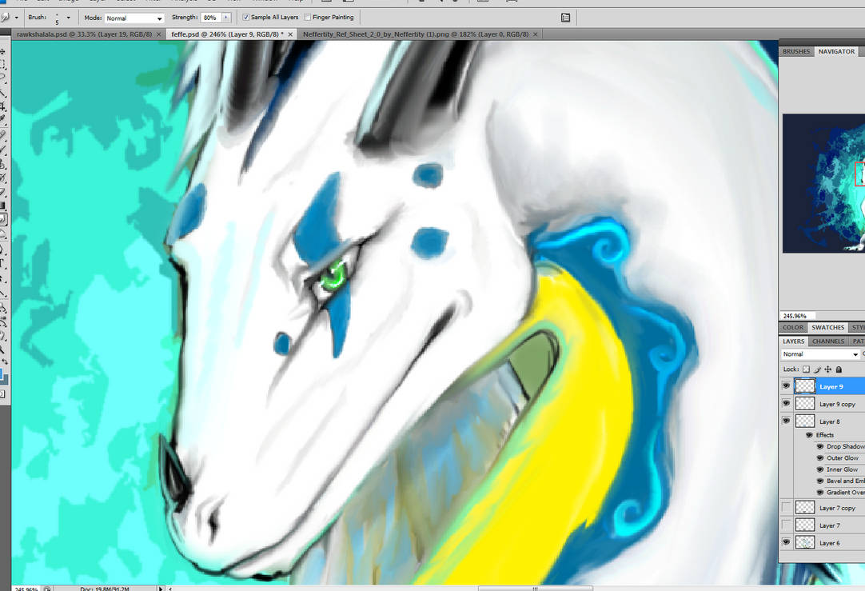Select the Dodge tool
This screenshot has width=865, height=591.
point(2,234)
